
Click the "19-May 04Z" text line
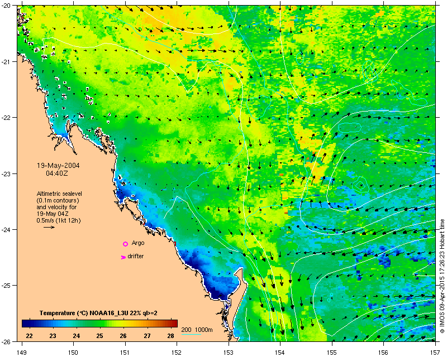coord(52,214)
